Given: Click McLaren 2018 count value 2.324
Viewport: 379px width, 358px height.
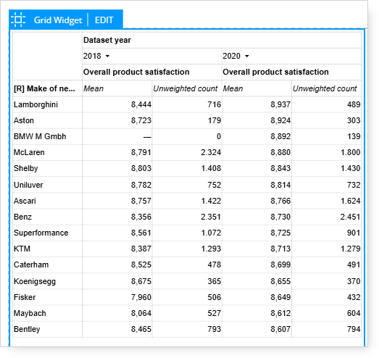Looking at the screenshot, I should pos(211,152).
